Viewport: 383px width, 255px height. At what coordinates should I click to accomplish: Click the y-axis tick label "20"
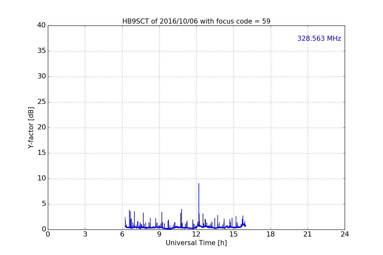pyautogui.click(x=41, y=127)
